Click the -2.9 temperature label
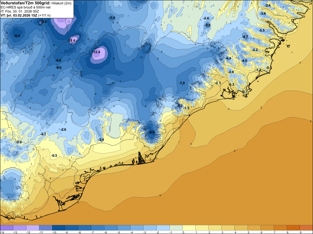The height and width of the screenshot is (234, 313). [63, 130]
